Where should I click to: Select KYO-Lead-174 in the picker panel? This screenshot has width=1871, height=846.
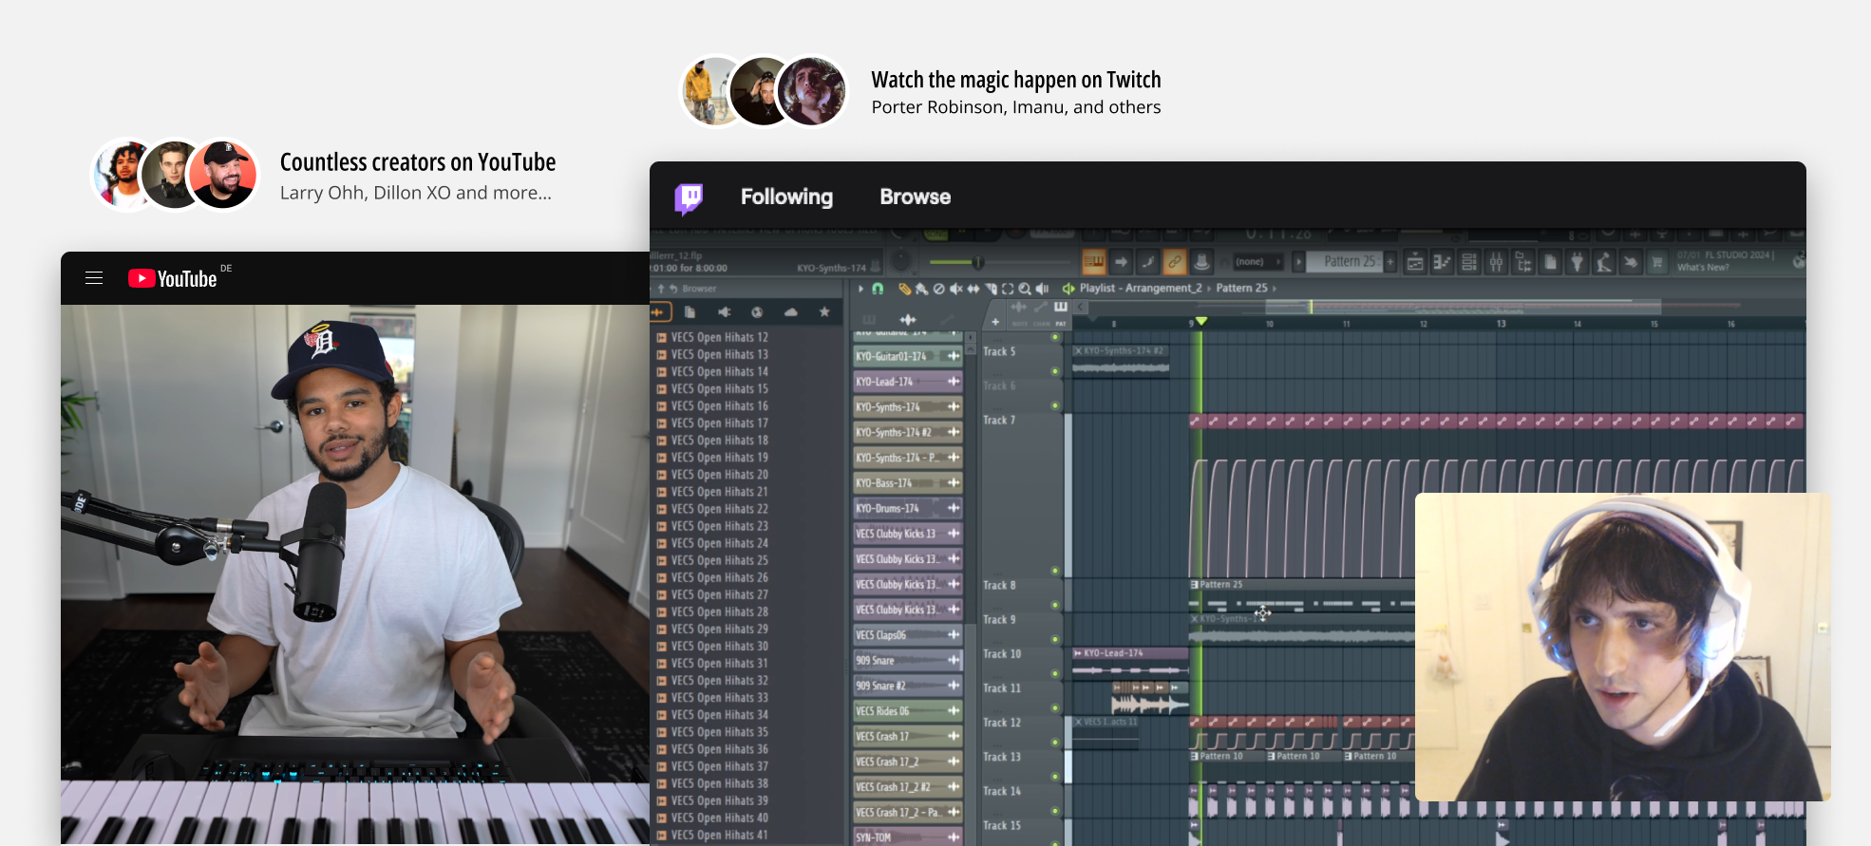pyautogui.click(x=908, y=382)
